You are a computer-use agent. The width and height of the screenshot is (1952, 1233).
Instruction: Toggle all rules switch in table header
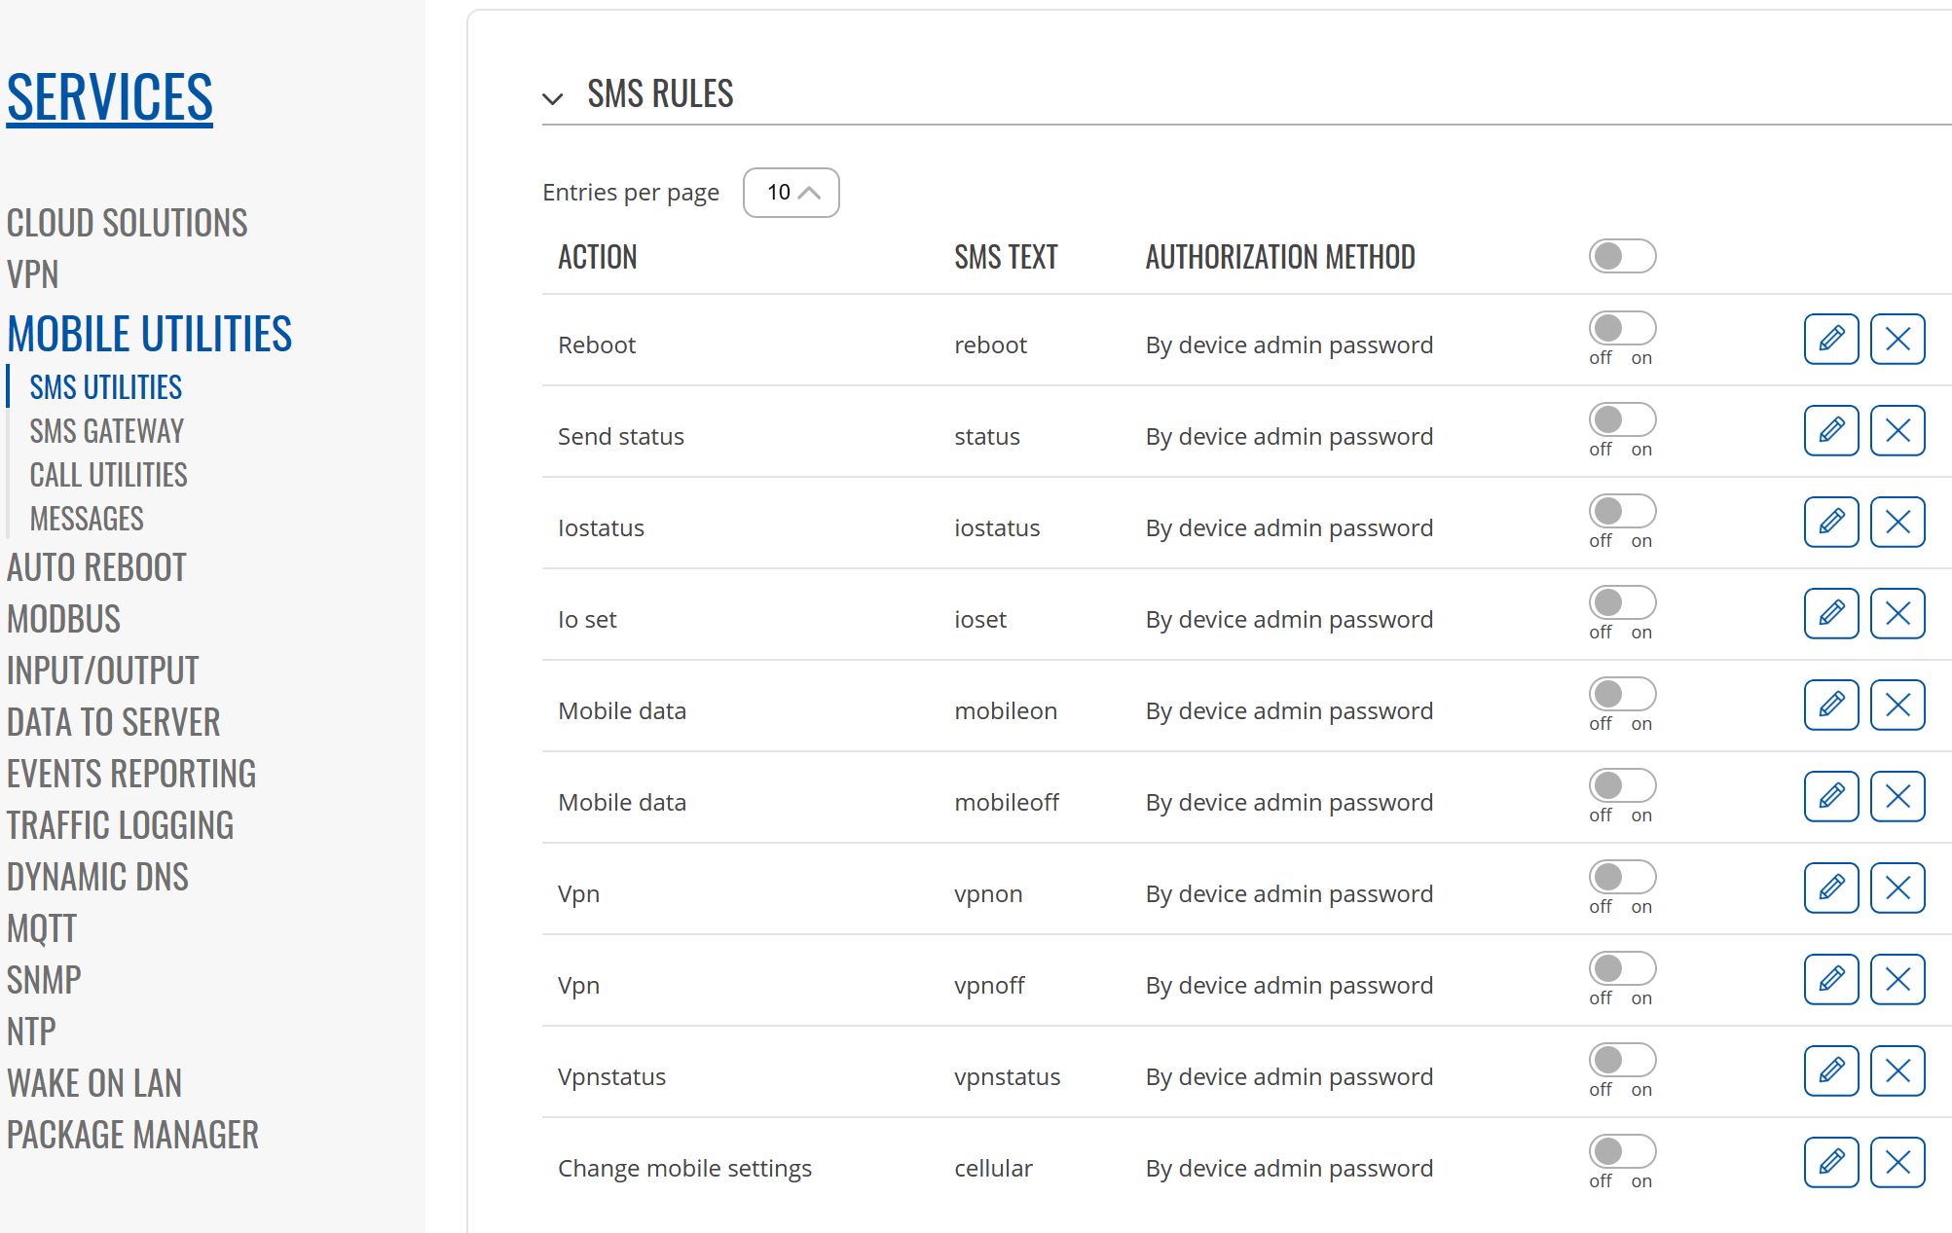[1622, 256]
